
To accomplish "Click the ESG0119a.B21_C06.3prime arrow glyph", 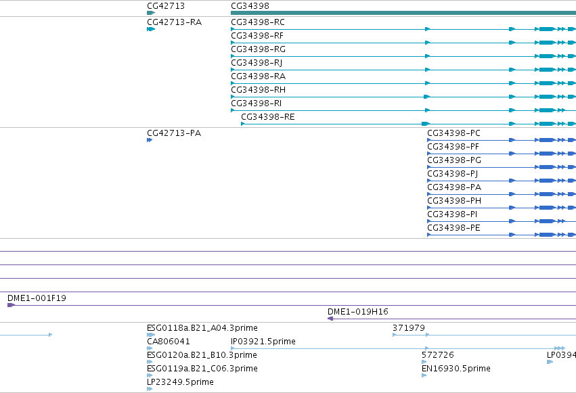I will pyautogui.click(x=150, y=375).
